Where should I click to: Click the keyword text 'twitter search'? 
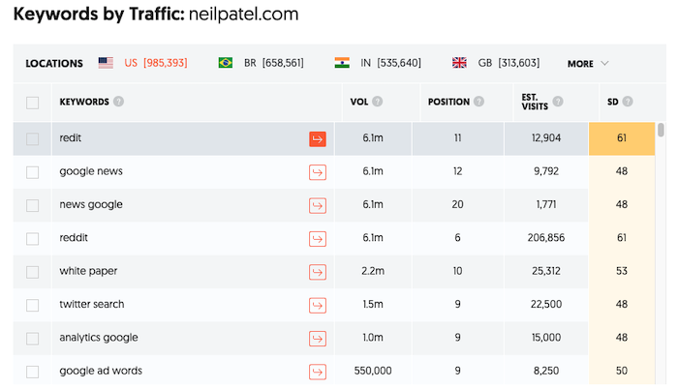pos(92,304)
